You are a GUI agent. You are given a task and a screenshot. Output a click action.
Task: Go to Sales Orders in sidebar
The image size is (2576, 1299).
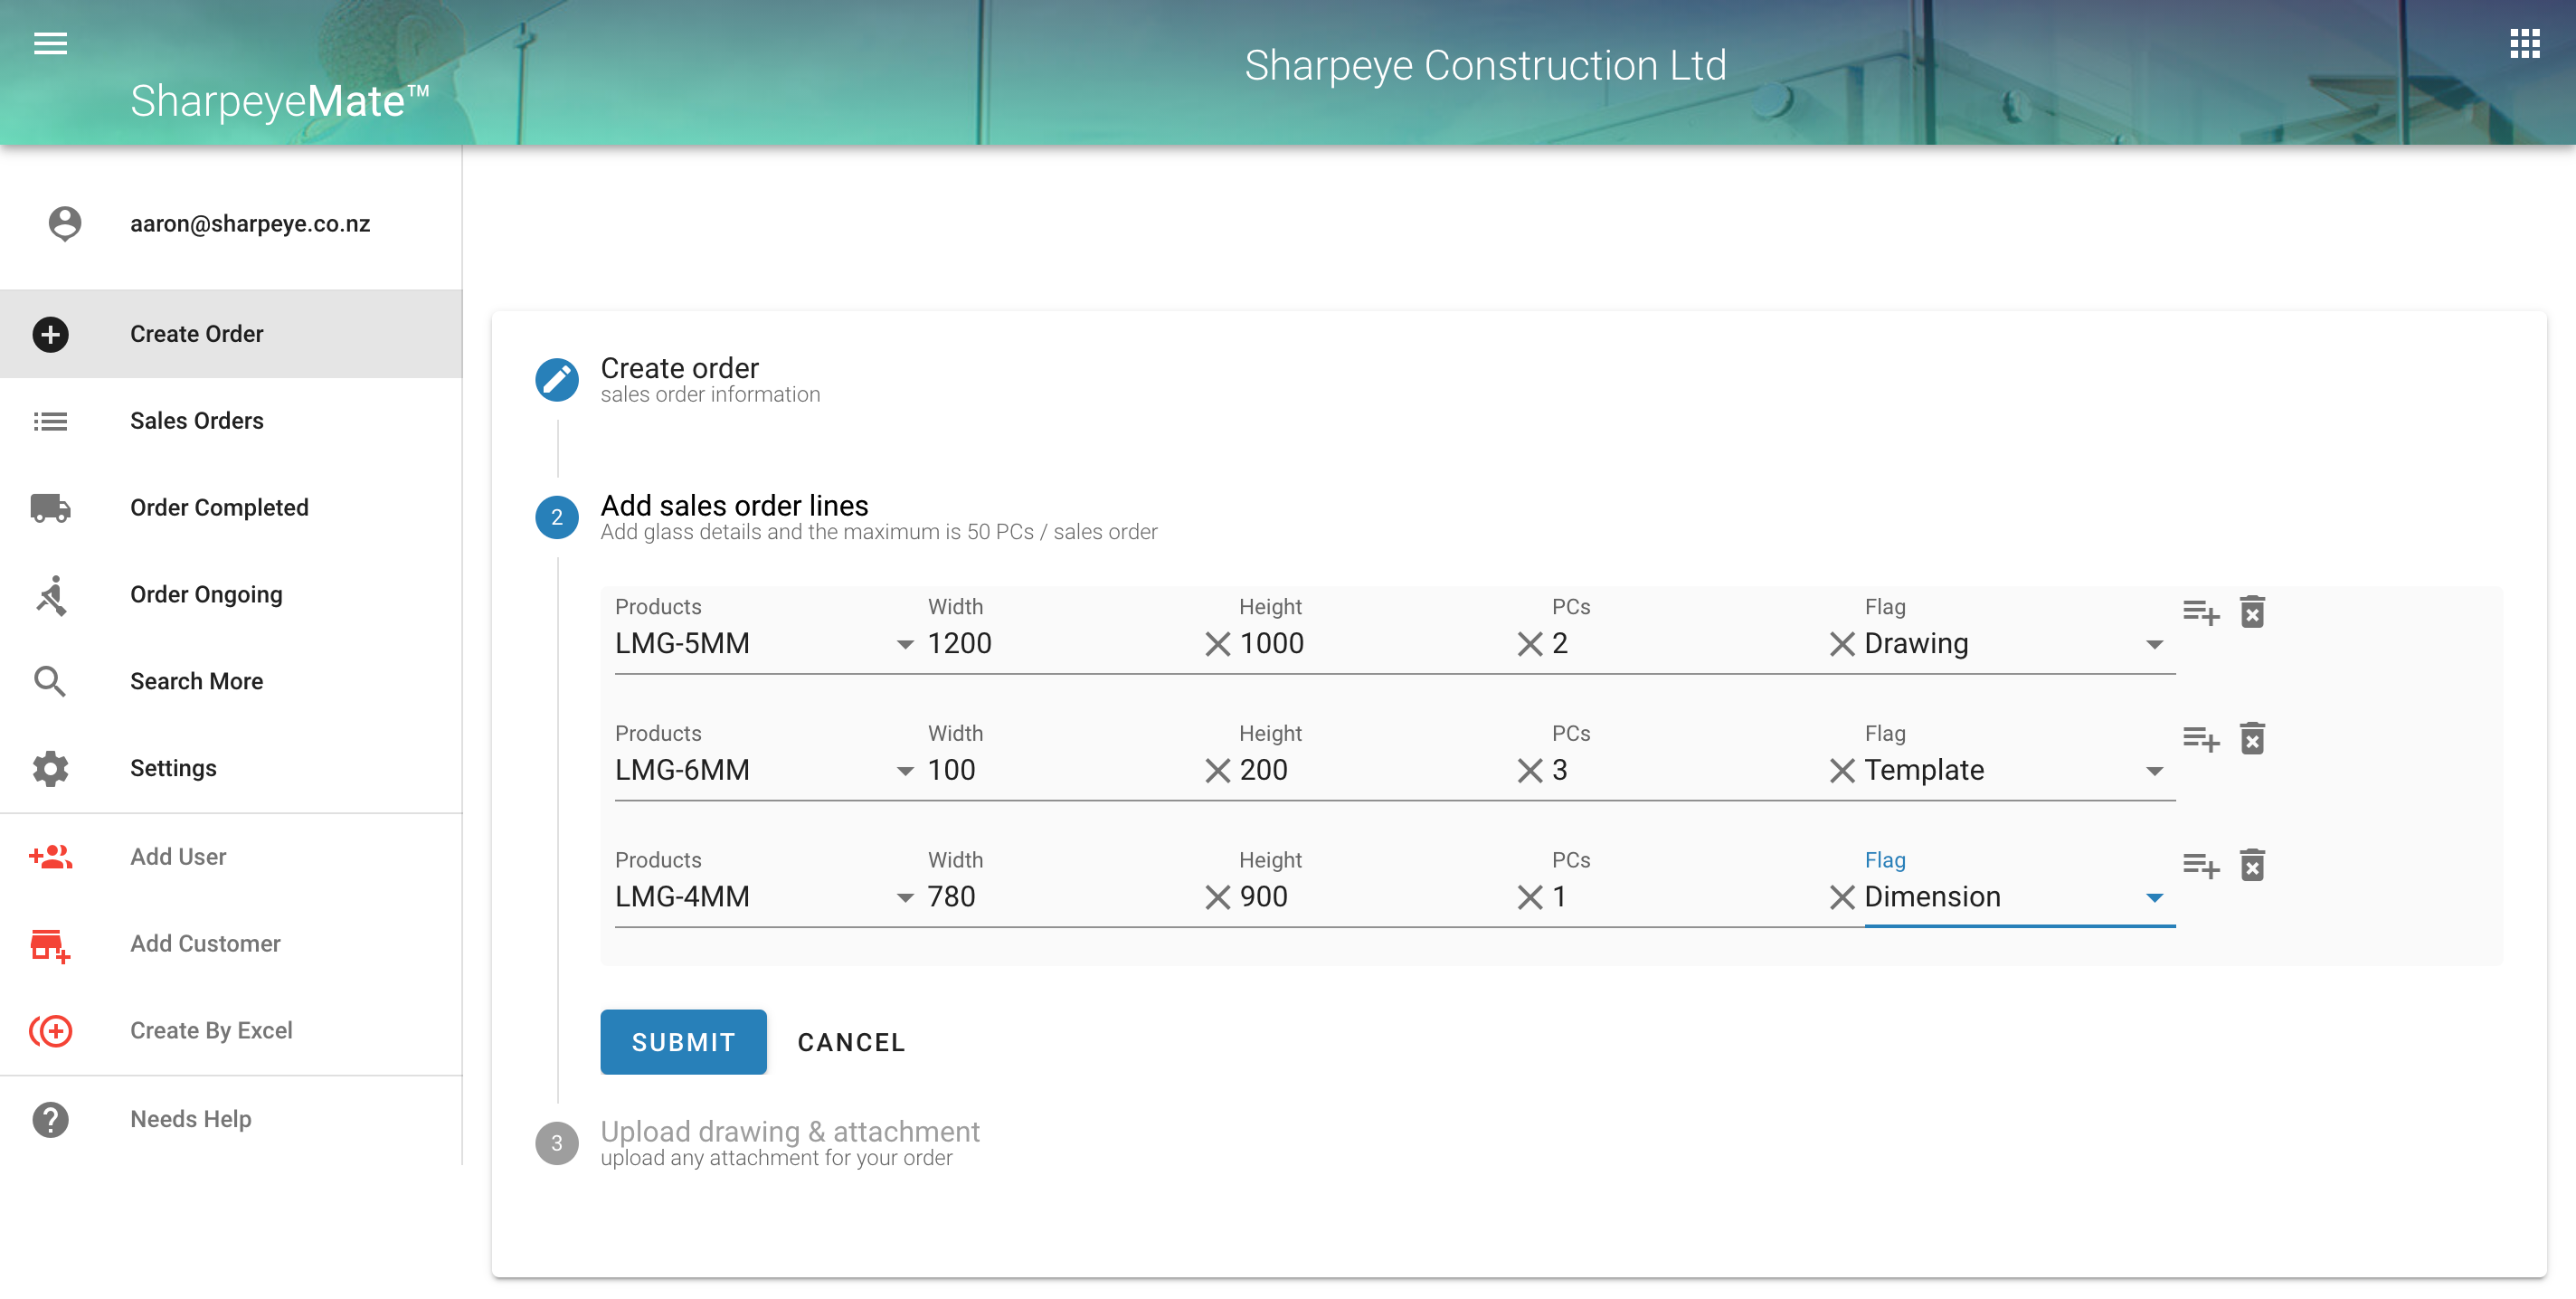click(x=197, y=421)
